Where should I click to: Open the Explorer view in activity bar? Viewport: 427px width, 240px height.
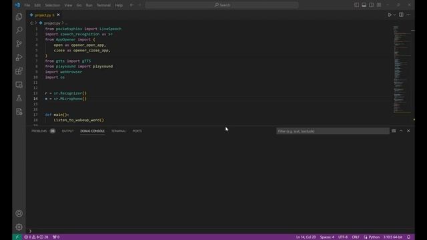19,17
